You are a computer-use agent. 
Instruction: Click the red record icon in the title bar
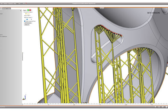(26, 3)
